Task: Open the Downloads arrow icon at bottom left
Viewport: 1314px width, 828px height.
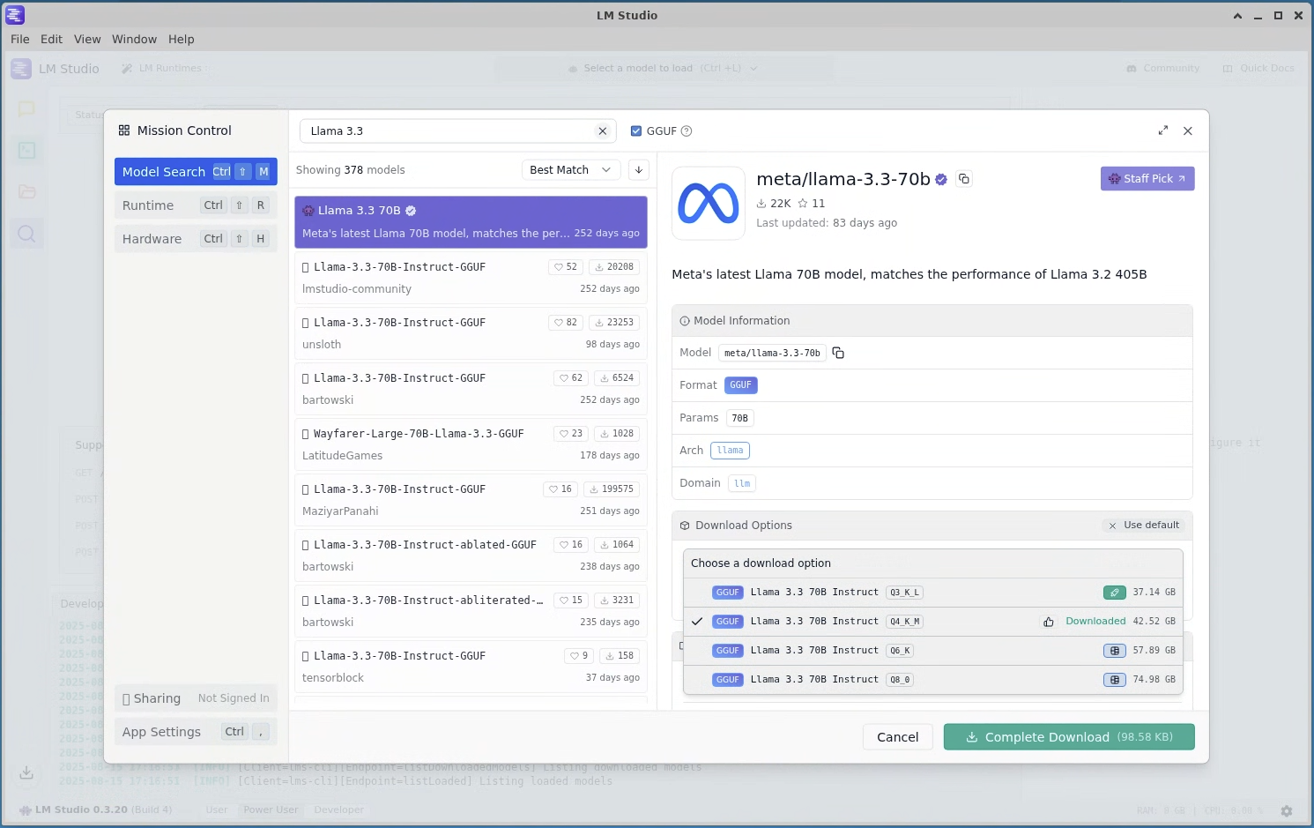Action: click(x=26, y=772)
